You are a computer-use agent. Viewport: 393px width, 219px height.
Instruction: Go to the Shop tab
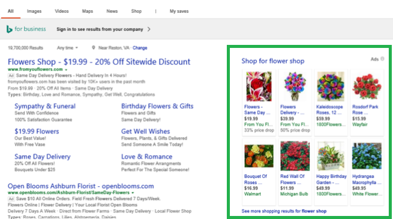coord(136,12)
